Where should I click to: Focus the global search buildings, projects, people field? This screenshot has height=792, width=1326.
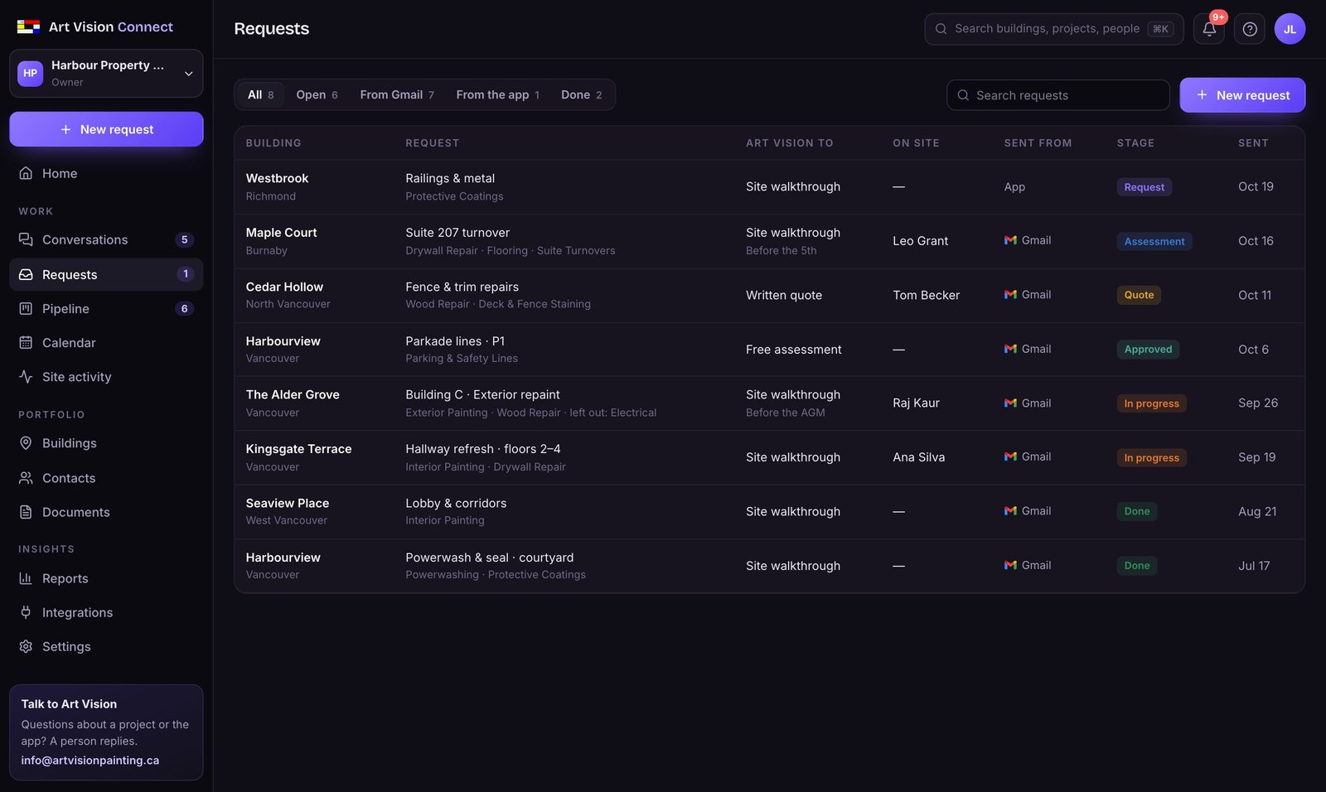[1054, 29]
